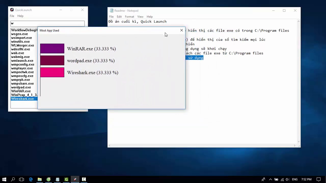Screen dimensions: 326x183
Task: Click the WinRAR.exe (33.333 %) chart label
Action: point(91,49)
